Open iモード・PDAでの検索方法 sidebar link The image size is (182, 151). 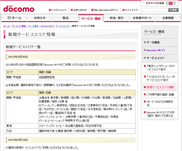[x=160, y=103]
